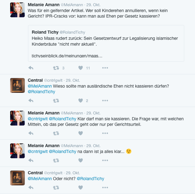195x194 pixels.
Task: Like Central's tweet with 2 likes
Action: click(x=81, y=101)
